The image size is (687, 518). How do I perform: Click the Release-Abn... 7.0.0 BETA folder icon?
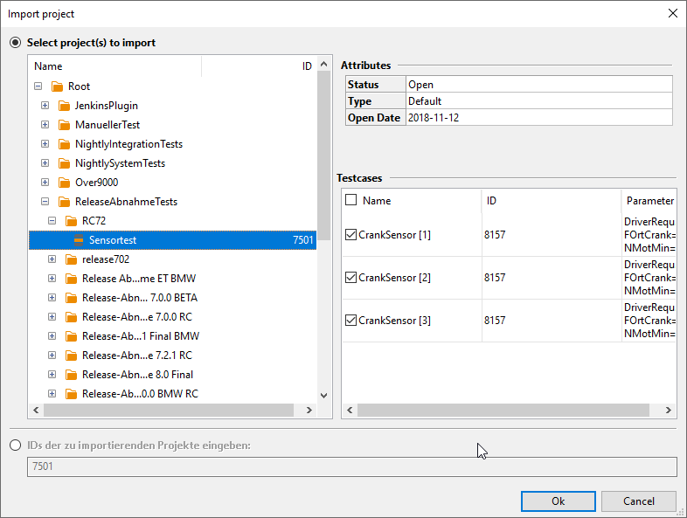[x=72, y=298]
